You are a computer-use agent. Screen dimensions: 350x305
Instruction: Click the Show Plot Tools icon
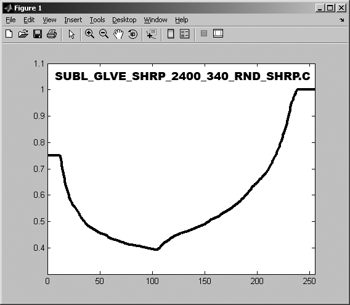point(218,33)
